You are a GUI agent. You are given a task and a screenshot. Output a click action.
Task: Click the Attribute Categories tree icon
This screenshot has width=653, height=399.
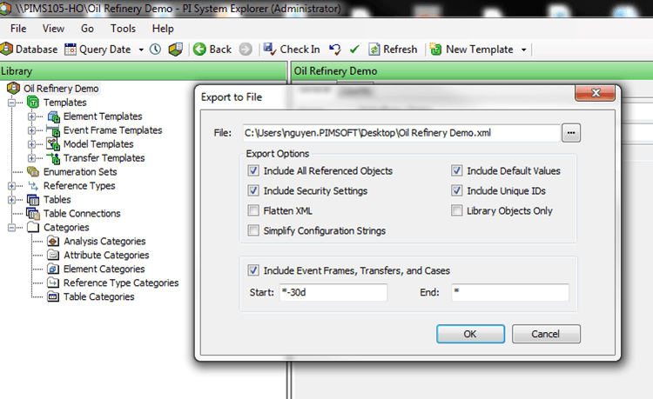click(x=53, y=255)
